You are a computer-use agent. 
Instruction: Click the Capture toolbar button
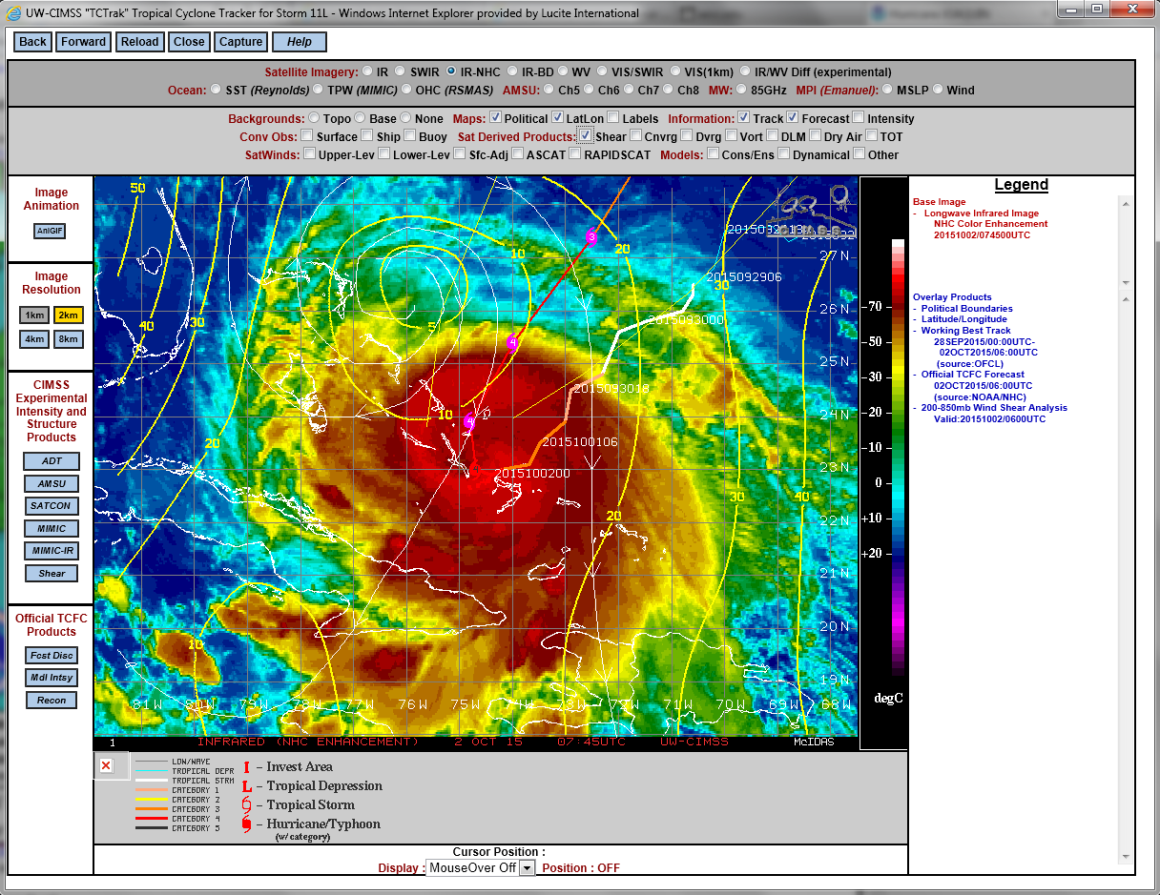click(240, 42)
